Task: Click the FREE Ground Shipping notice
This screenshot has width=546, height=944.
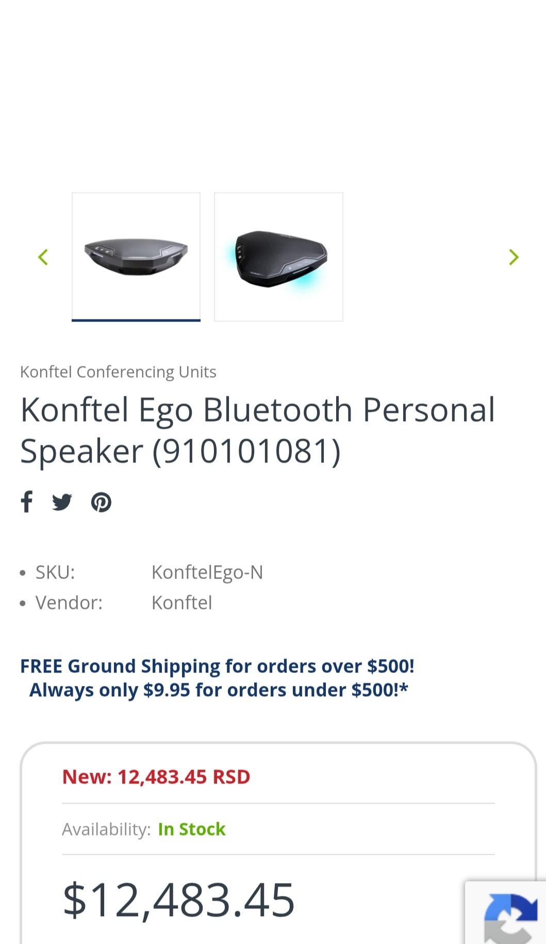Action: tap(217, 666)
